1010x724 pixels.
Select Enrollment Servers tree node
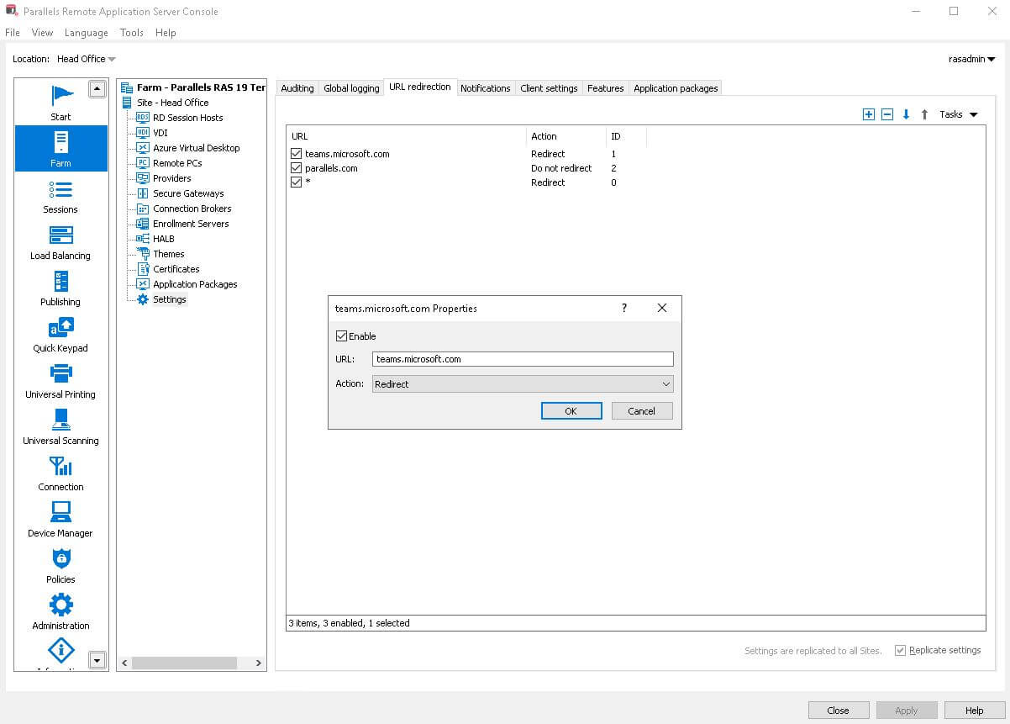pyautogui.click(x=191, y=224)
